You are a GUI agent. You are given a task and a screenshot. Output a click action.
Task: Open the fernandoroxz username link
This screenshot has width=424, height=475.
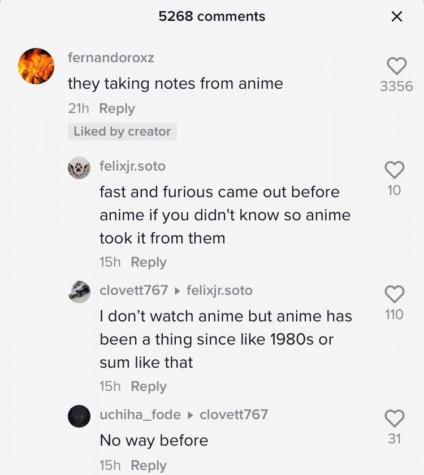111,58
